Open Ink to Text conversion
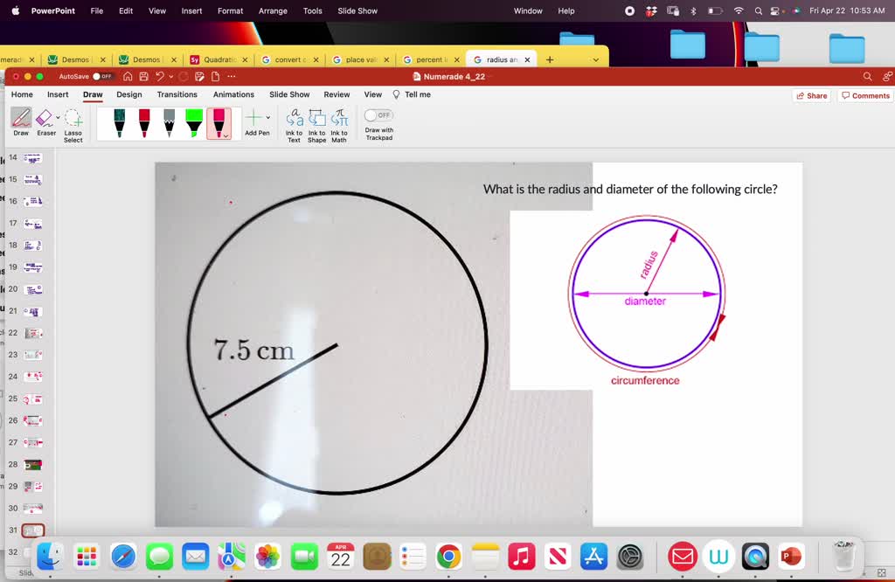The height and width of the screenshot is (582, 895). click(295, 120)
